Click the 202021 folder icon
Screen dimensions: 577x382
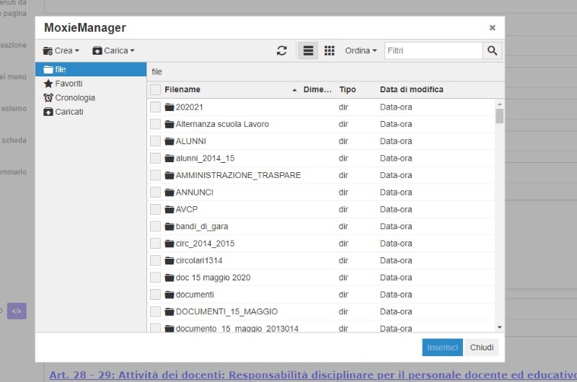click(x=169, y=107)
